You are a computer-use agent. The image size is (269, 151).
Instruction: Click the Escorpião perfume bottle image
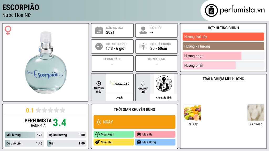click(46, 62)
